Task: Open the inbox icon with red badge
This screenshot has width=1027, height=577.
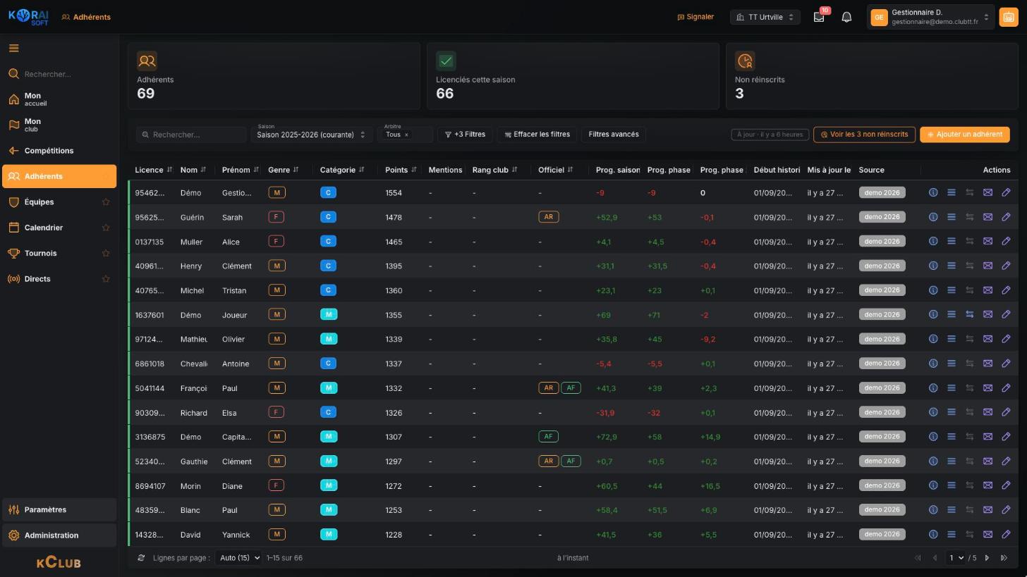Action: coord(819,17)
